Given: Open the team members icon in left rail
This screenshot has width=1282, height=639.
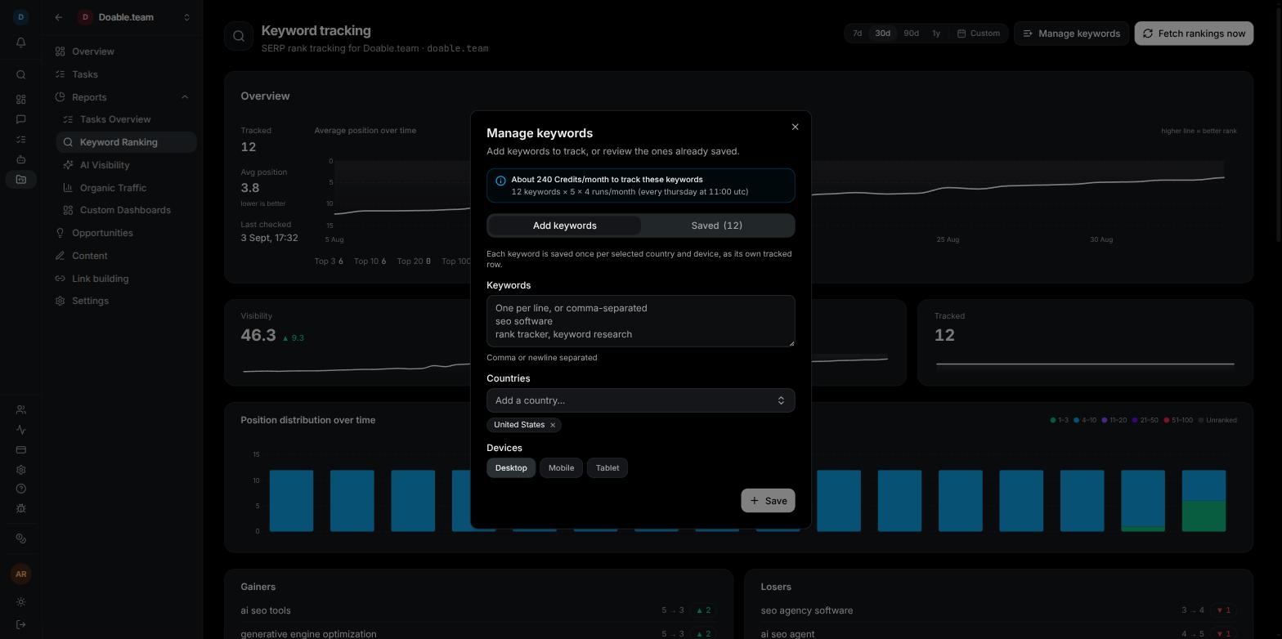Looking at the screenshot, I should [x=21, y=410].
